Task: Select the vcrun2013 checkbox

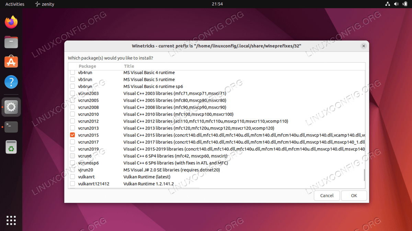Action: point(72,128)
